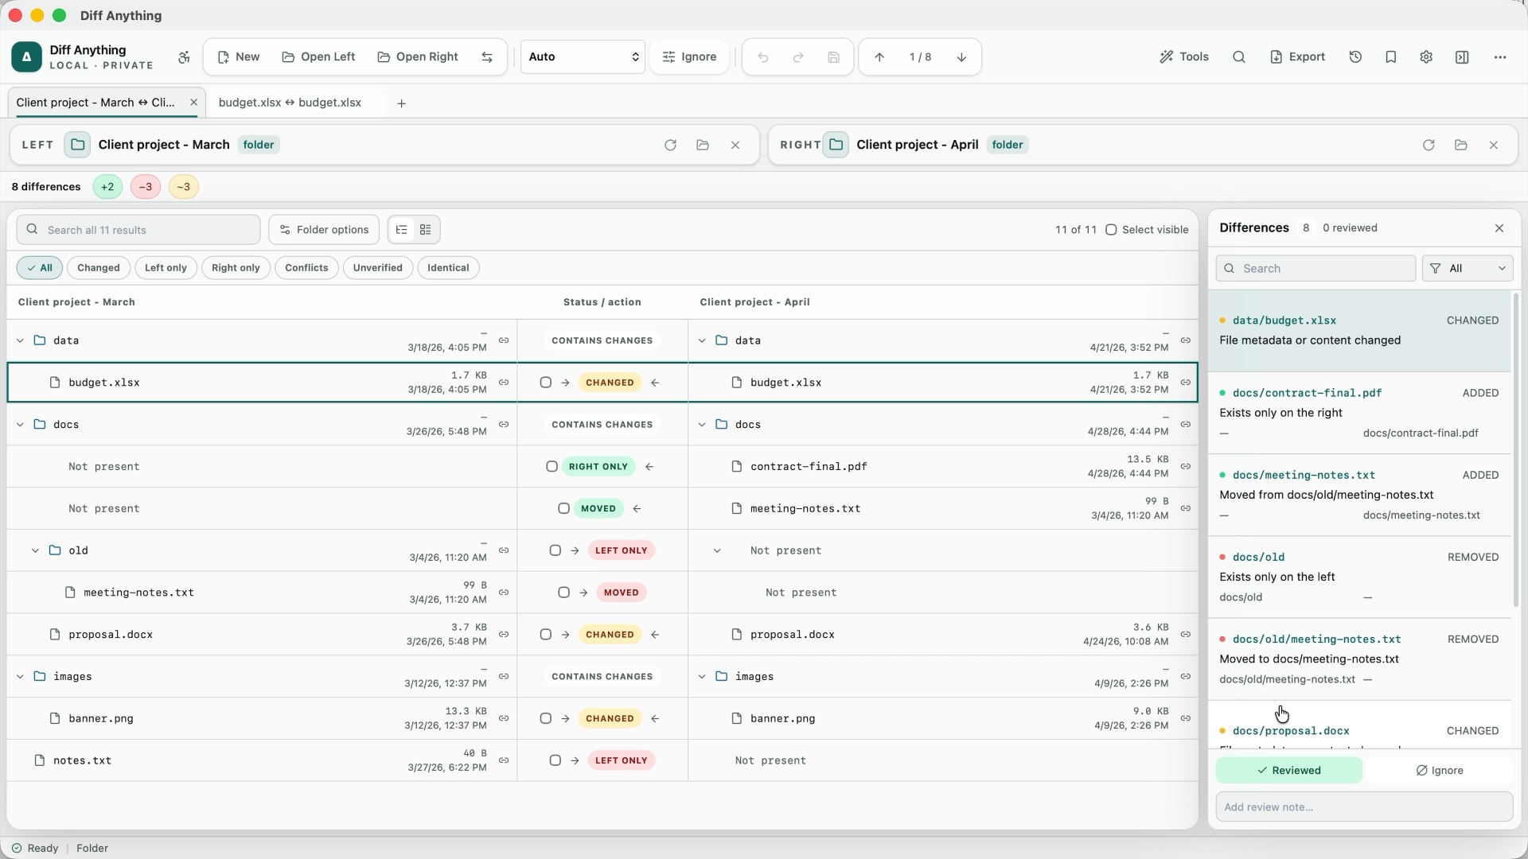
Task: Open the search magnifier in top toolbar
Action: point(1239,57)
